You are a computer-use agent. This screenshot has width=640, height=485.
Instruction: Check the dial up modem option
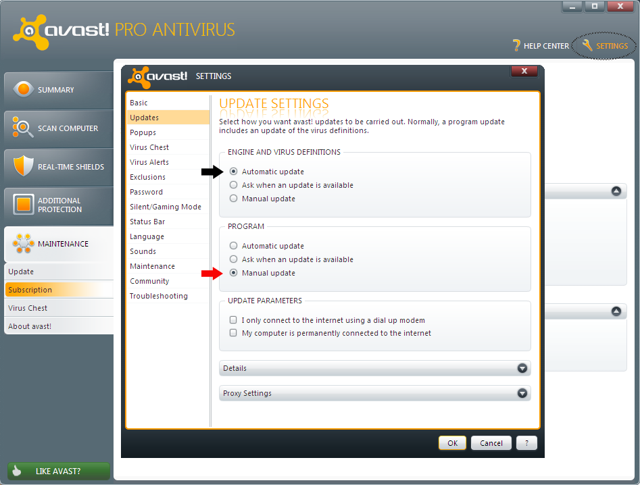point(233,320)
